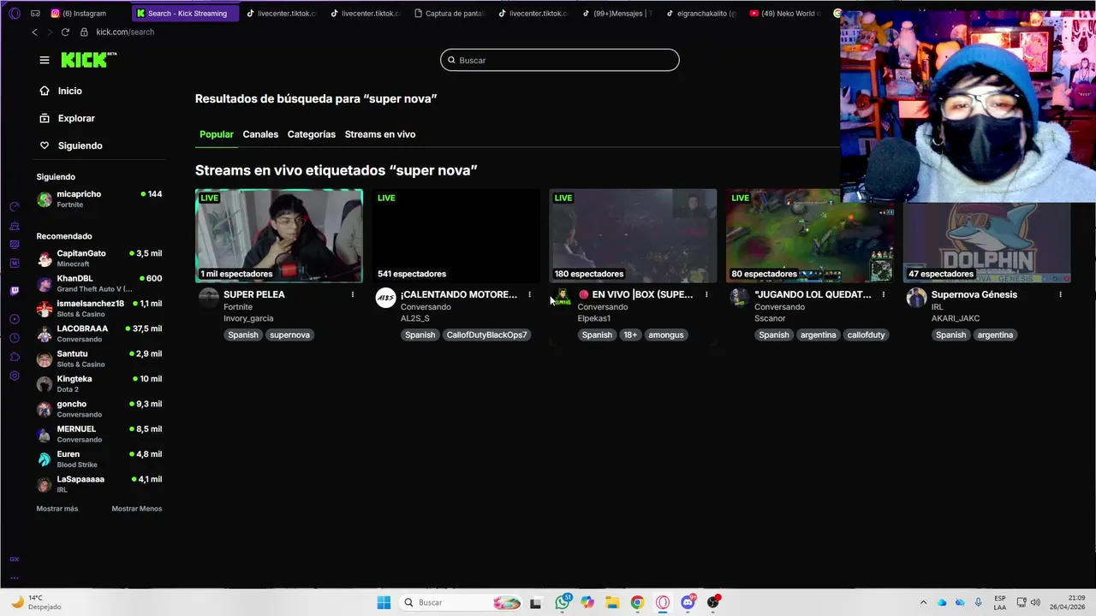Open Kingteka recommended channel
Viewport: 1096px width, 616px height.
(x=99, y=384)
